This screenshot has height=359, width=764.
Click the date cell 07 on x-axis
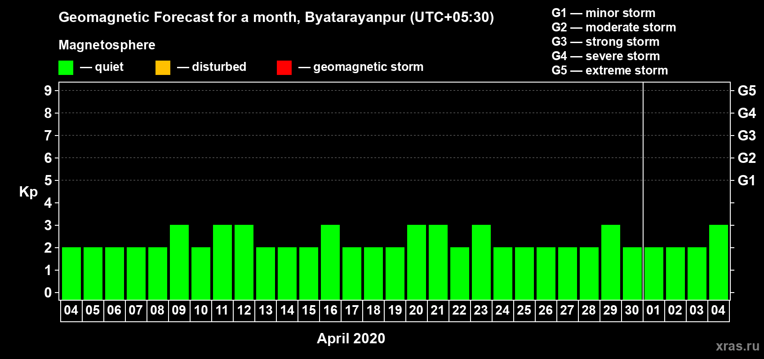pos(136,311)
